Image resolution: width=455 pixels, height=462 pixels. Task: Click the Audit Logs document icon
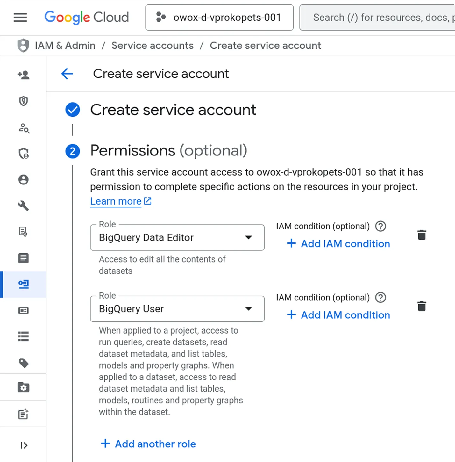(23, 258)
